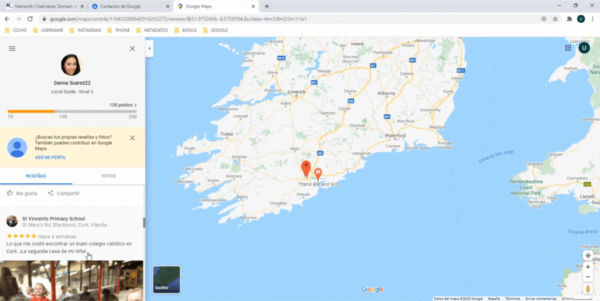This screenshot has height=301, width=600.
Task: Switch to the Contactos de Google tab
Action: (x=130, y=6)
